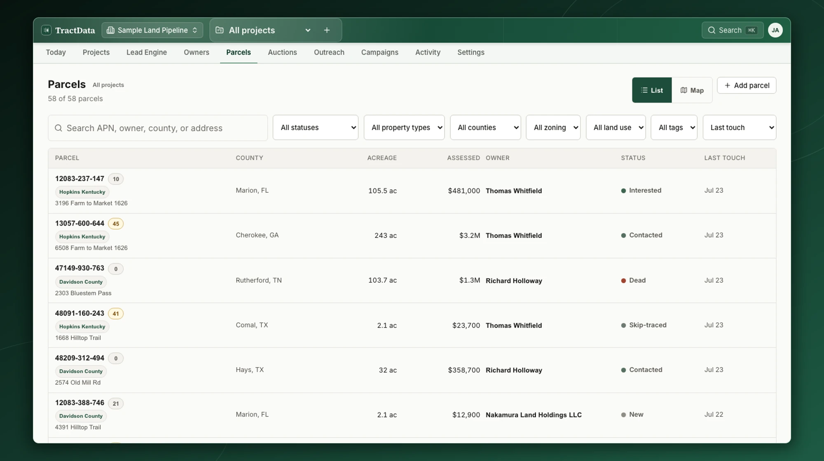Click the folder icon in All projects selector
This screenshot has height=461, width=824.
(220, 30)
